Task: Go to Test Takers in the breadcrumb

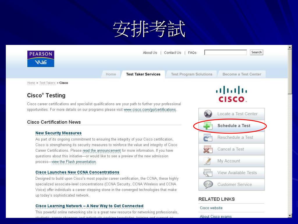Action: click(x=47, y=83)
